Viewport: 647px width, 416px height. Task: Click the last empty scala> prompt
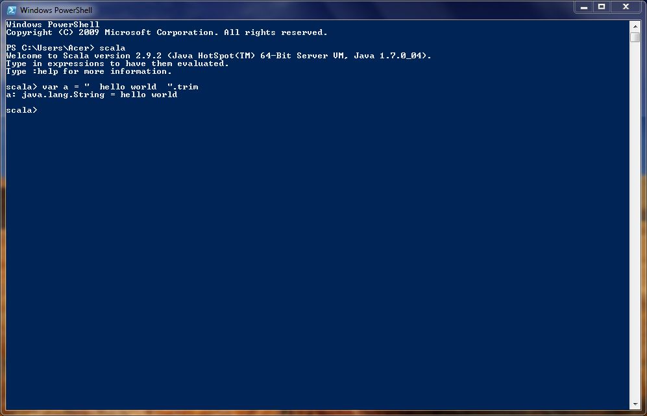click(x=21, y=110)
